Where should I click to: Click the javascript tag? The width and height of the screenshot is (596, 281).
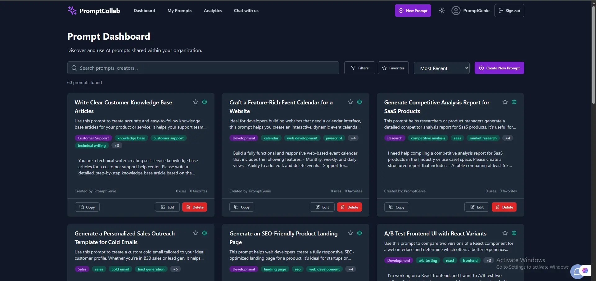334,138
